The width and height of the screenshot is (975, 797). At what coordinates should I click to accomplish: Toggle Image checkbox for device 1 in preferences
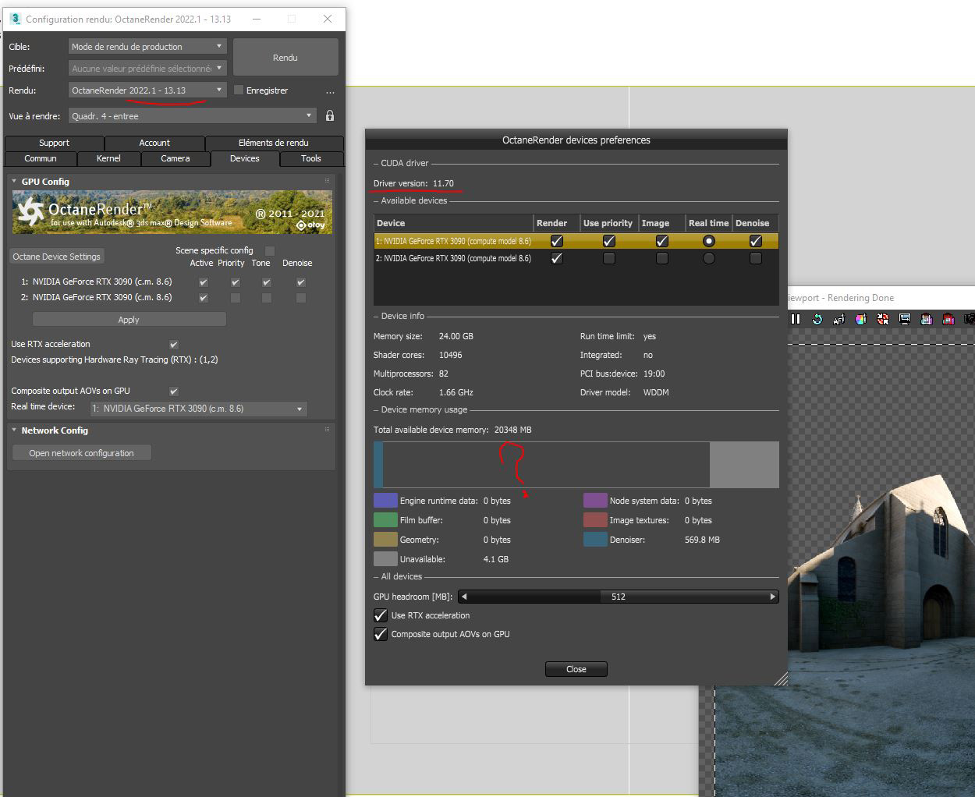662,241
